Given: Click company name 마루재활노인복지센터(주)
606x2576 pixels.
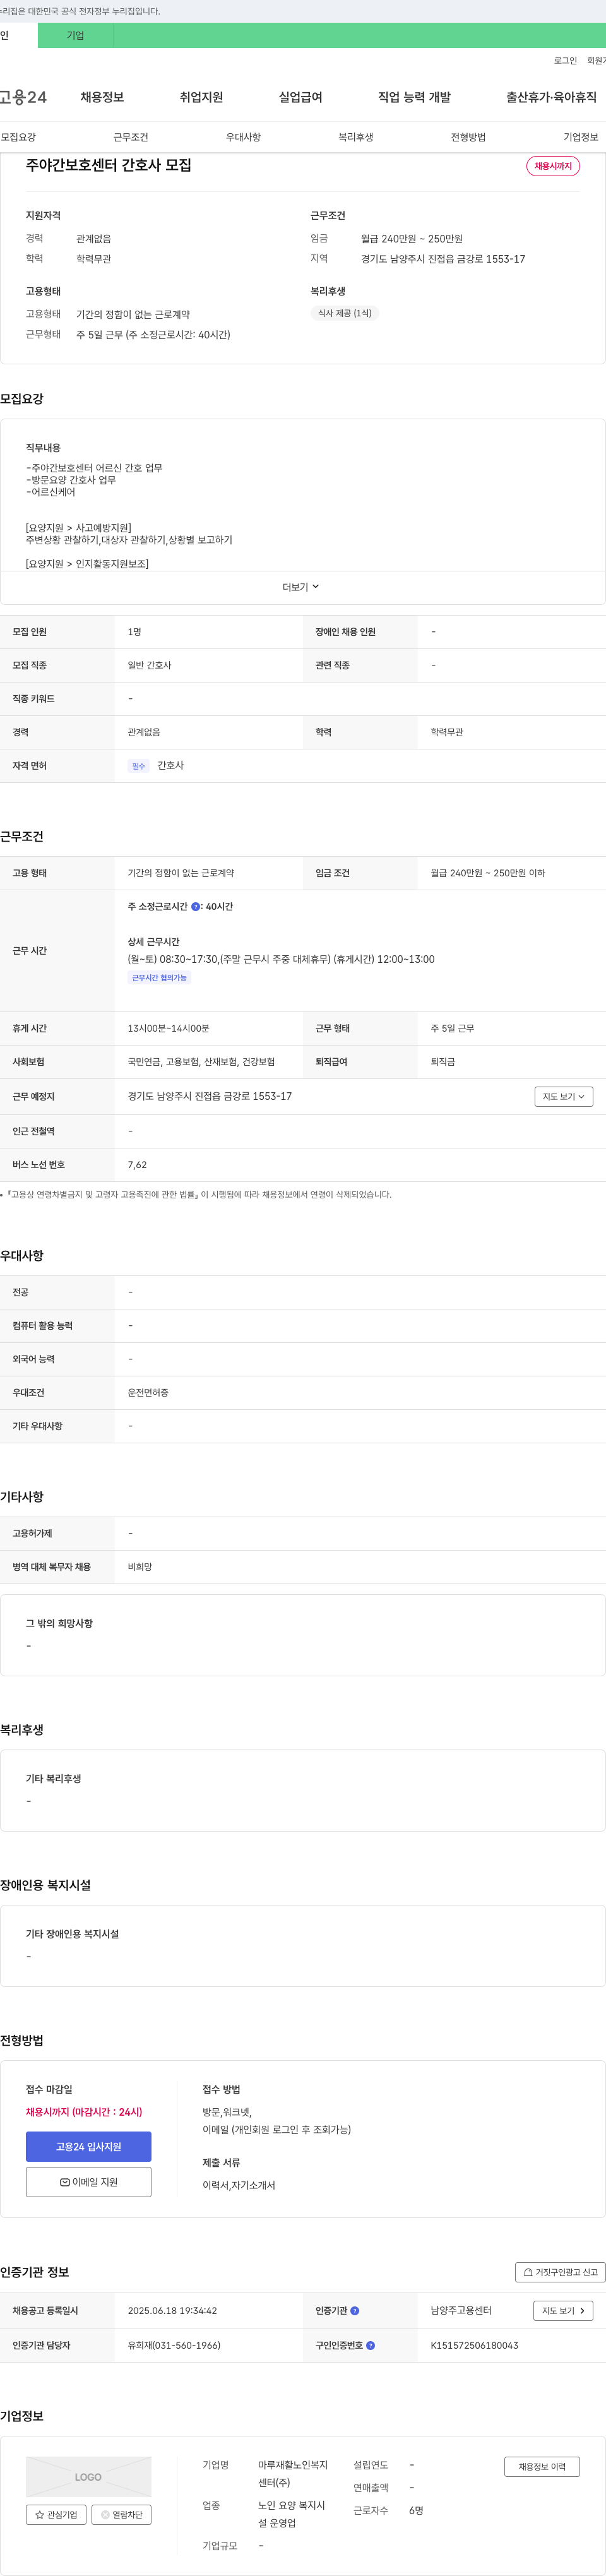Looking at the screenshot, I should pyautogui.click(x=293, y=2474).
